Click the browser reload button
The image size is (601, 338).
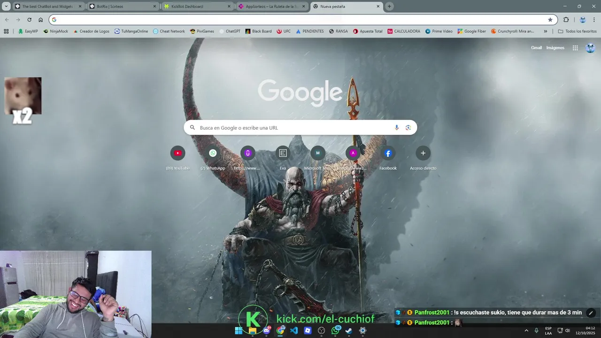click(29, 20)
